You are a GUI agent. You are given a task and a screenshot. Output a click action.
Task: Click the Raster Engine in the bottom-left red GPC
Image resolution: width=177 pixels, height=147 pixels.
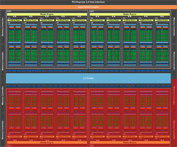point(47,143)
